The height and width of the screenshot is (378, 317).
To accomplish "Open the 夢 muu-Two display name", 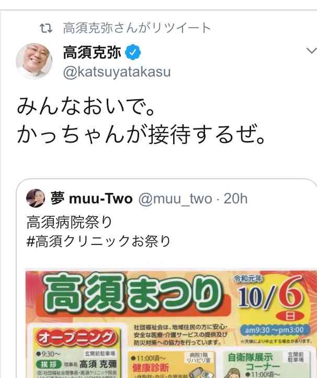I will click(92, 198).
